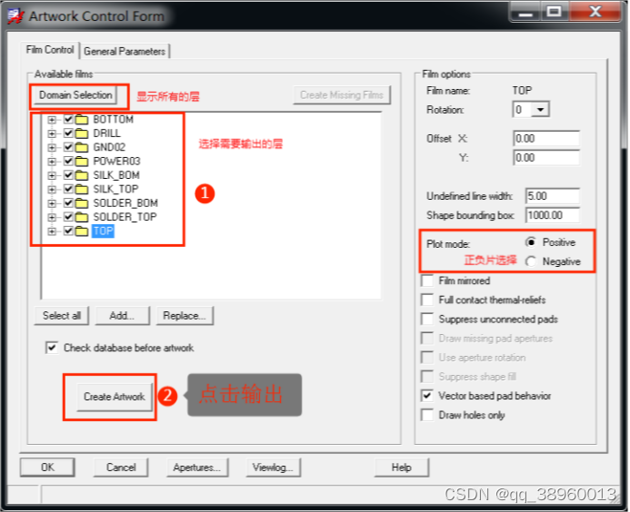Click the BOTTOM film folder icon

click(81, 120)
